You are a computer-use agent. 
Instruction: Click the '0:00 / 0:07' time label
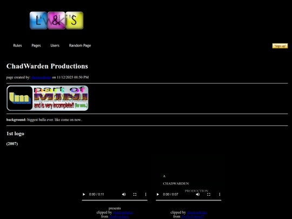pyautogui.click(x=170, y=195)
